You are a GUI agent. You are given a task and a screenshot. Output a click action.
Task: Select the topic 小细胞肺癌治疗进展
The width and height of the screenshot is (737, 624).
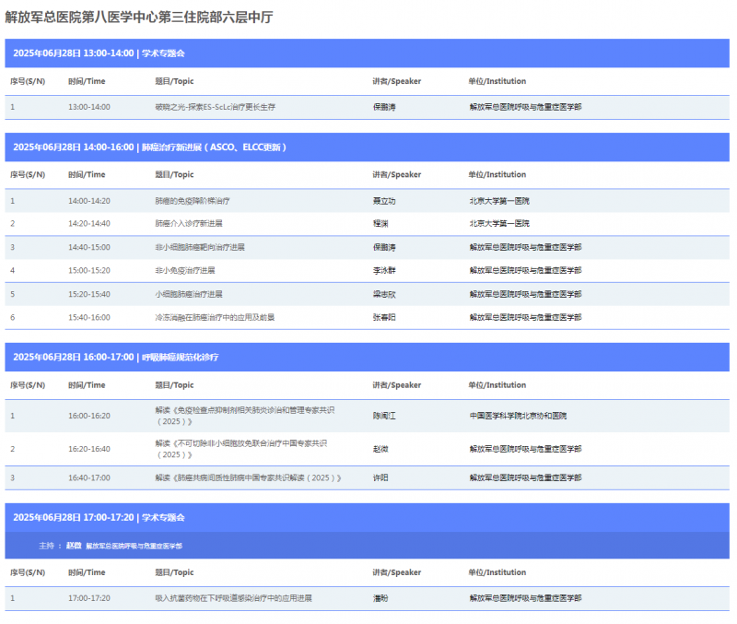point(189,294)
